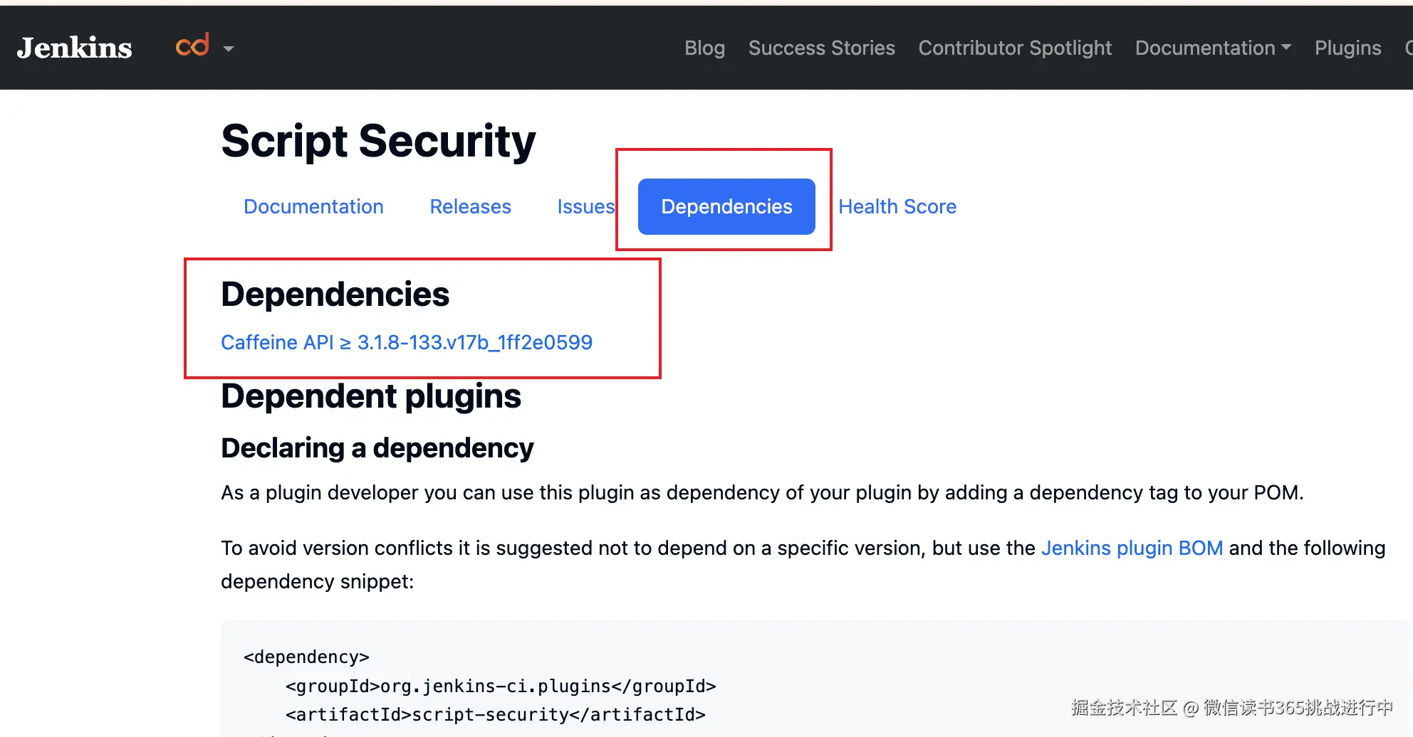The image size is (1413, 737).
Task: Open the Issues tab
Action: [x=585, y=206]
